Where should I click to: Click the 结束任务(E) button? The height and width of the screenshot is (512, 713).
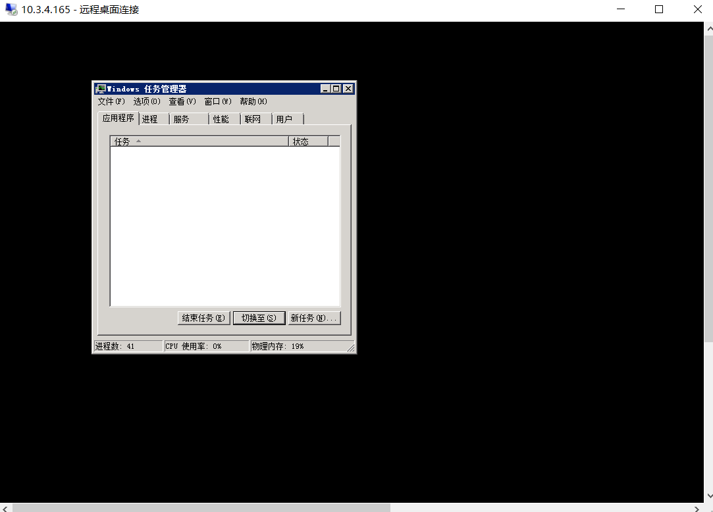pyautogui.click(x=204, y=318)
